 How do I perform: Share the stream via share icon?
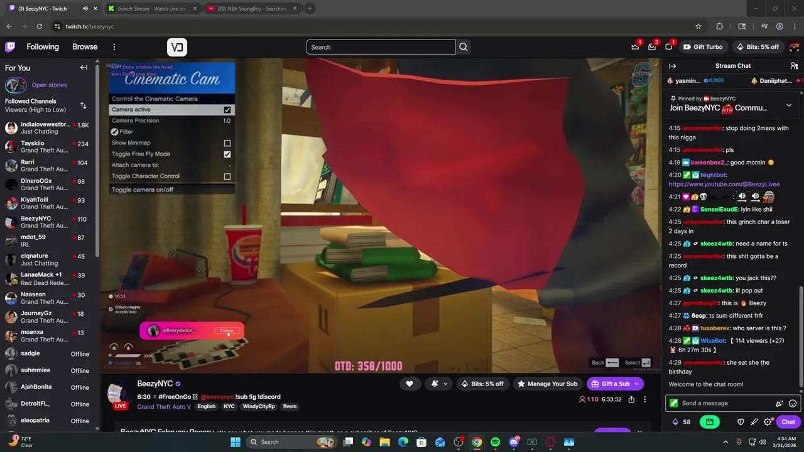[x=631, y=399]
